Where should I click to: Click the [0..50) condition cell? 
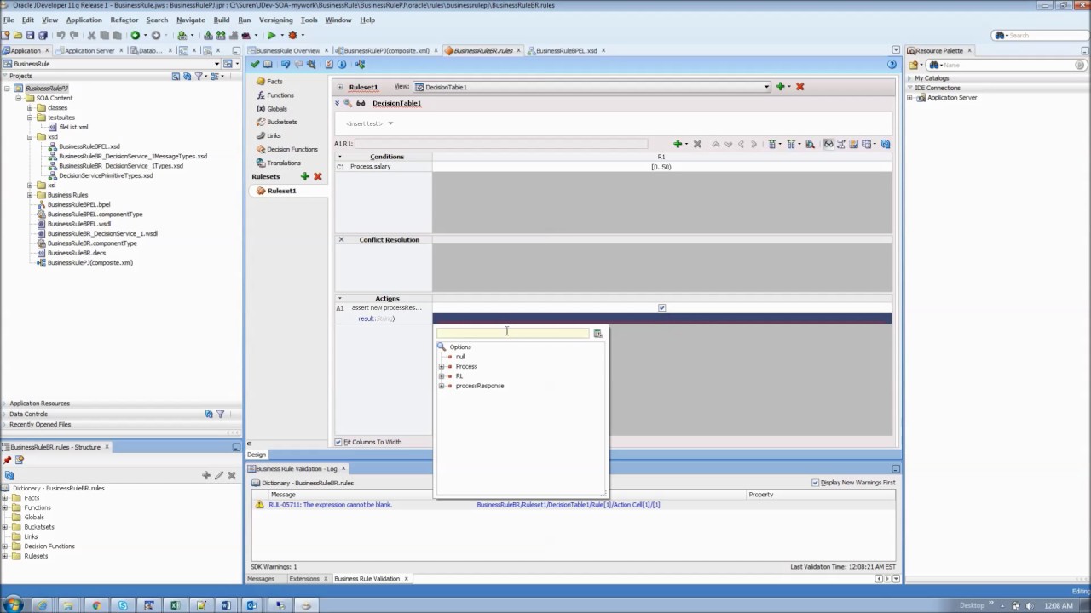(x=661, y=167)
